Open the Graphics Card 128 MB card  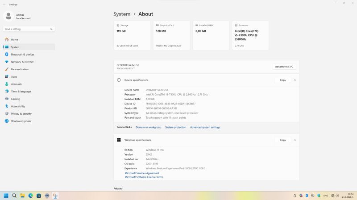point(171,36)
